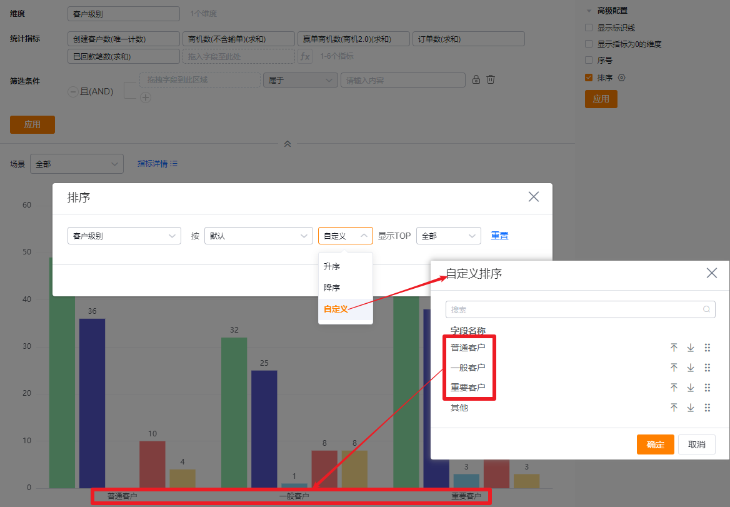Select 自定义 option in list
The height and width of the screenshot is (507, 730).
(346, 309)
